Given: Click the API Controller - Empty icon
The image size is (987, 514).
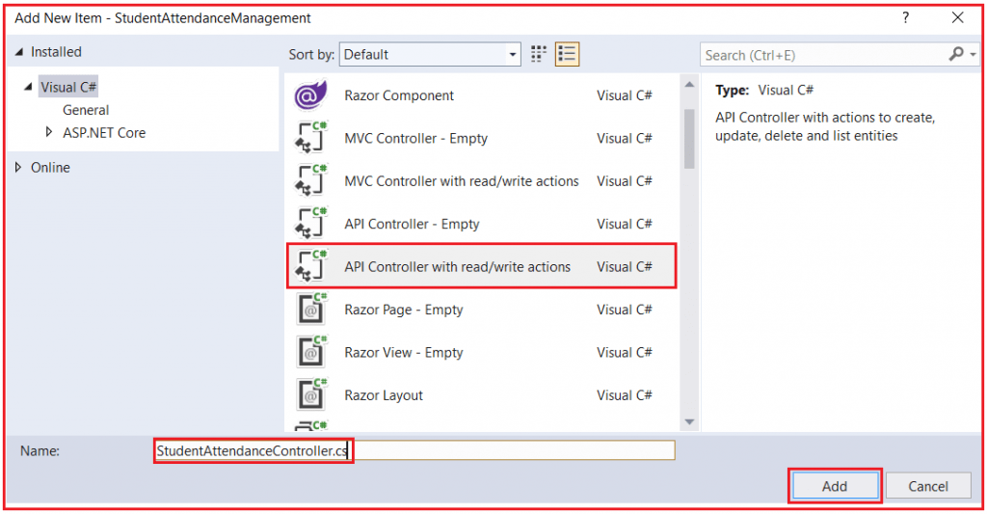Looking at the screenshot, I should [x=311, y=224].
